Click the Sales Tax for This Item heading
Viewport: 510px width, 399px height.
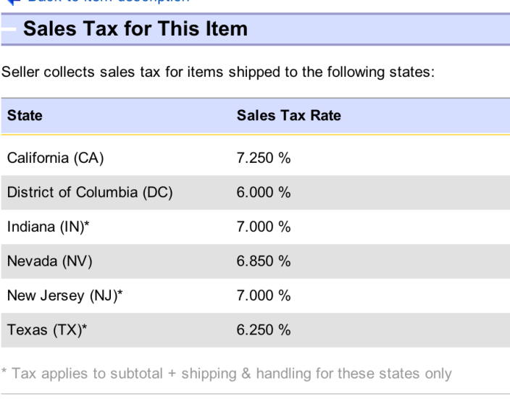[135, 29]
